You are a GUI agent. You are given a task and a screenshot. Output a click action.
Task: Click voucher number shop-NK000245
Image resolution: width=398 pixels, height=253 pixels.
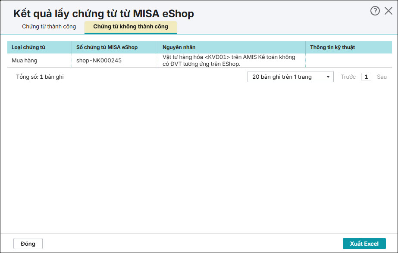pos(99,60)
